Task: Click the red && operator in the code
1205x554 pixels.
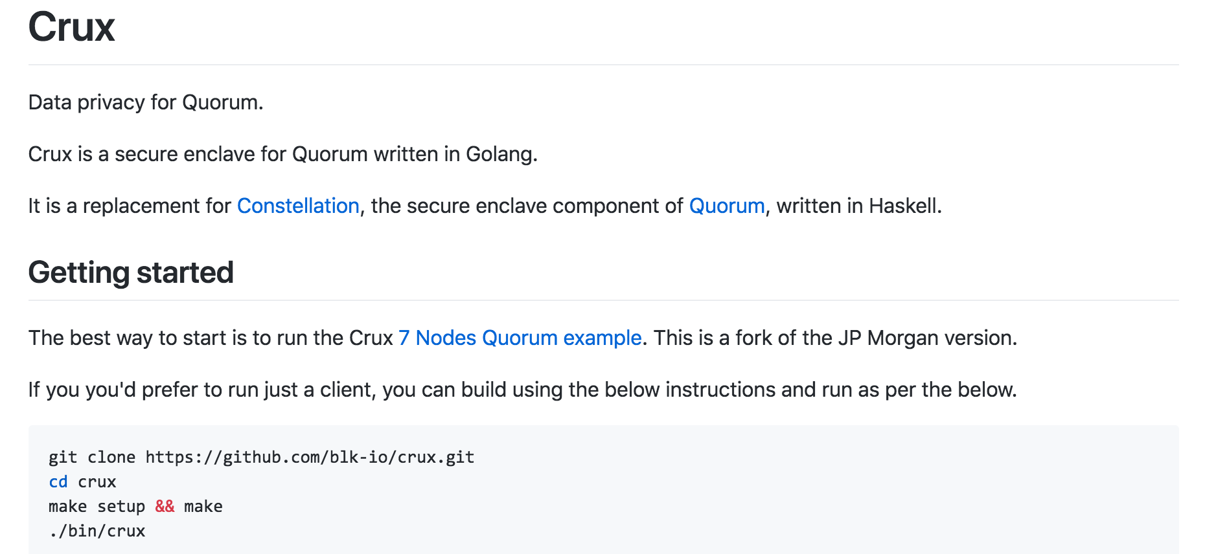Action: 165,507
